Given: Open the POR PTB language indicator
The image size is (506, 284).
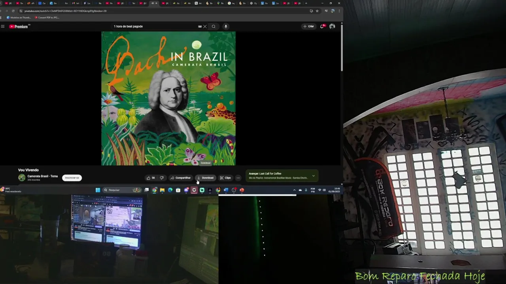Looking at the screenshot, I should [313, 190].
